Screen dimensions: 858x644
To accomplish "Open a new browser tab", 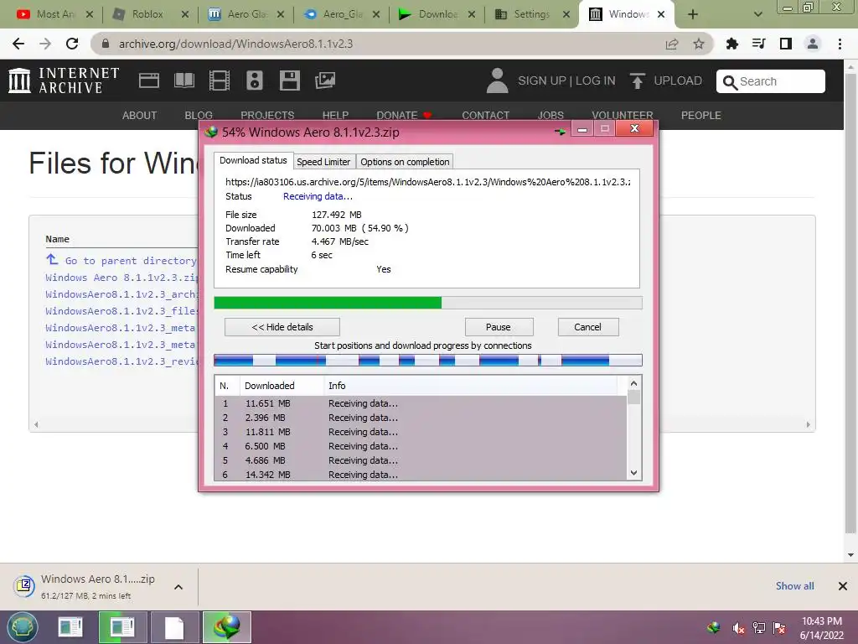I will (x=693, y=14).
